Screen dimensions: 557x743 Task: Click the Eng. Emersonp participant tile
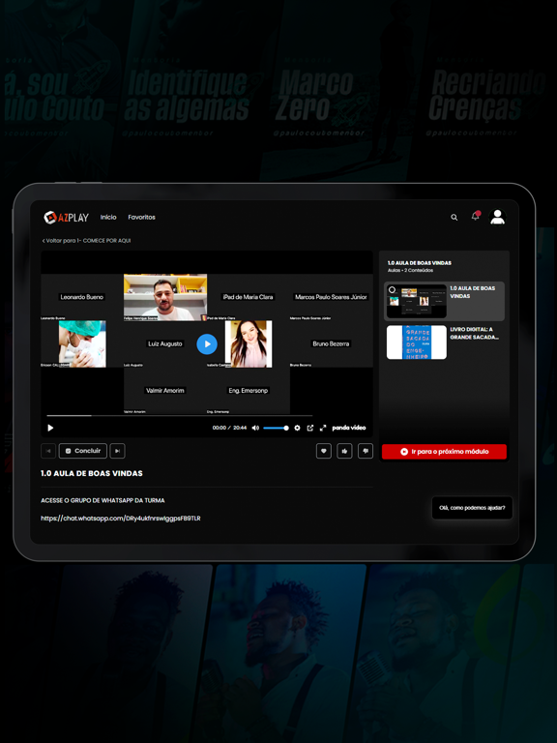click(x=249, y=391)
